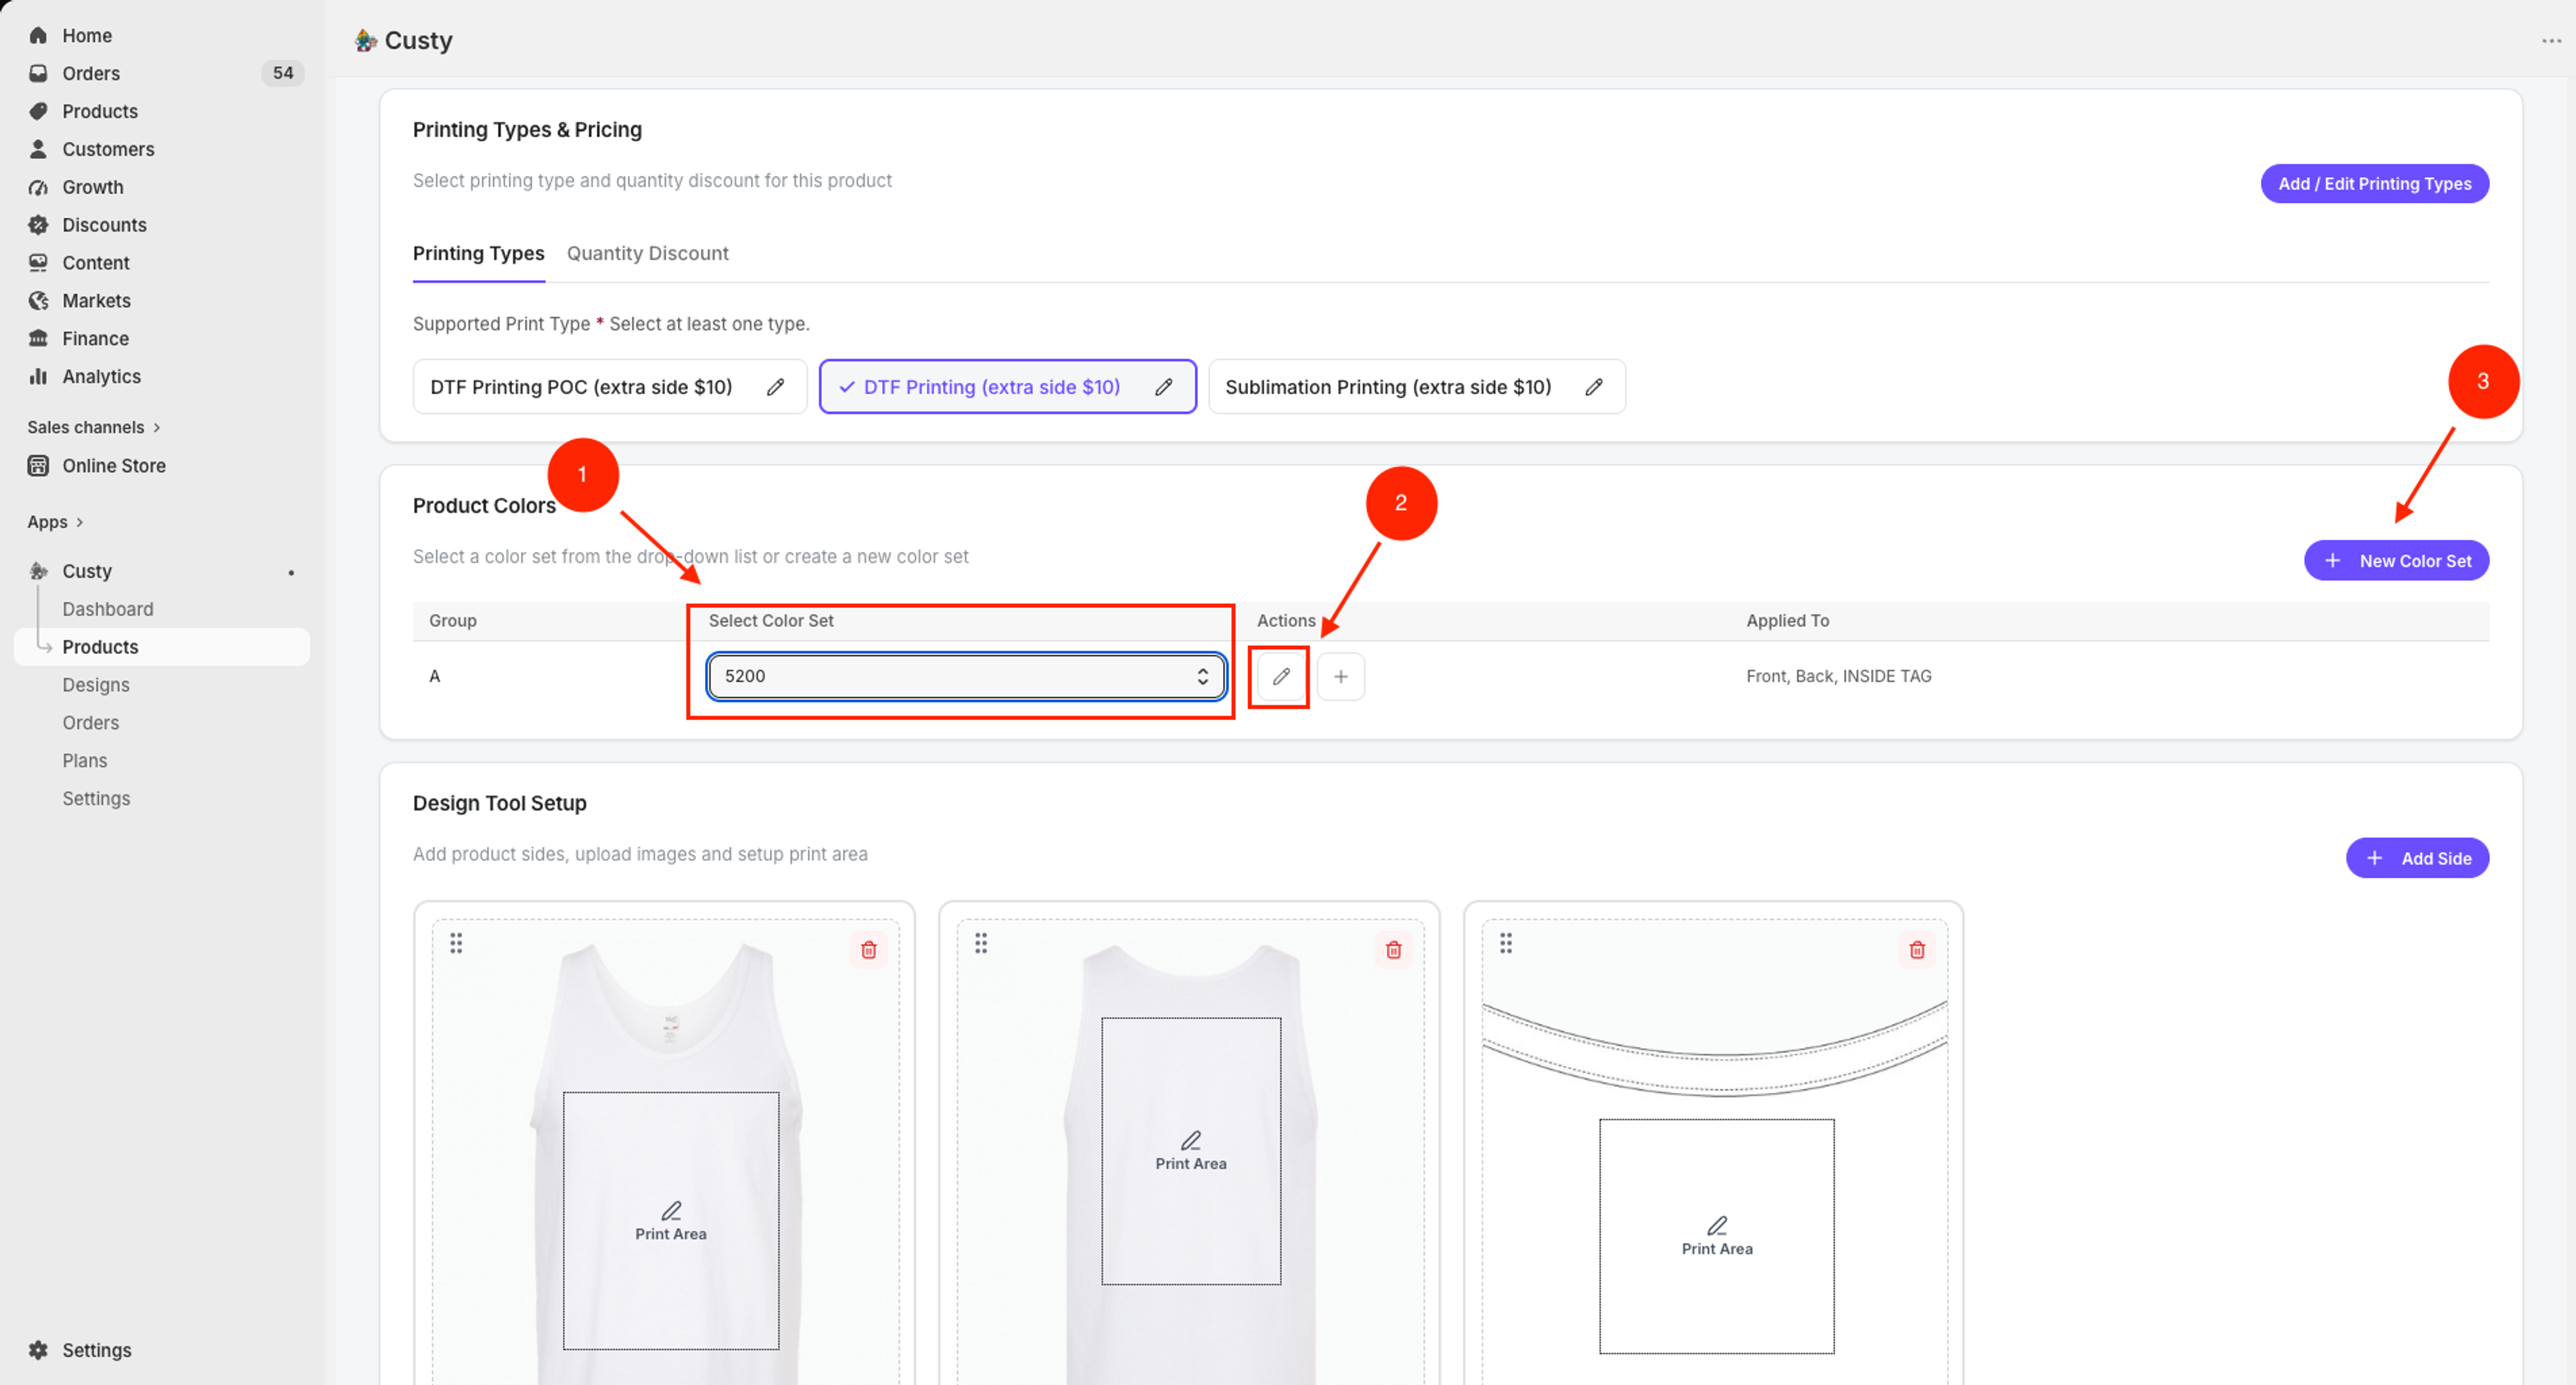2576x1385 pixels.
Task: Click the Add / Edit Printing Types button
Action: pyautogui.click(x=2374, y=184)
